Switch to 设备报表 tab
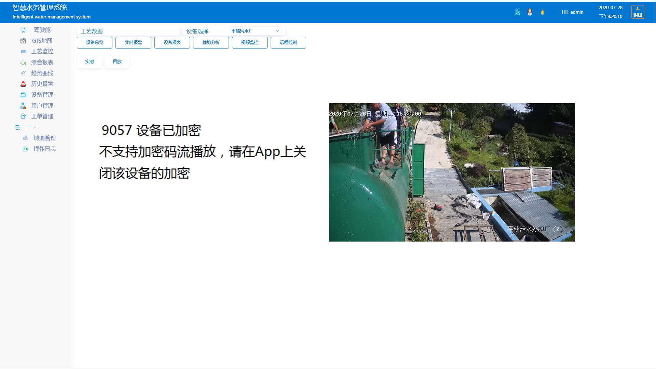 172,43
